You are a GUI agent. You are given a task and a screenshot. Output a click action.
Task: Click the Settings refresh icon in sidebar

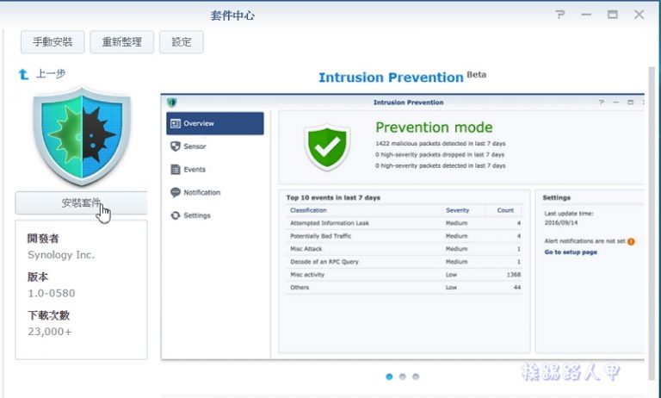[176, 215]
